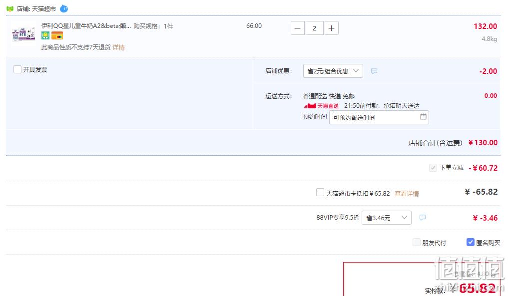Viewport: 509px width, 296px height.
Task: Toggle the 下单立减 checkbox
Action: click(x=433, y=168)
